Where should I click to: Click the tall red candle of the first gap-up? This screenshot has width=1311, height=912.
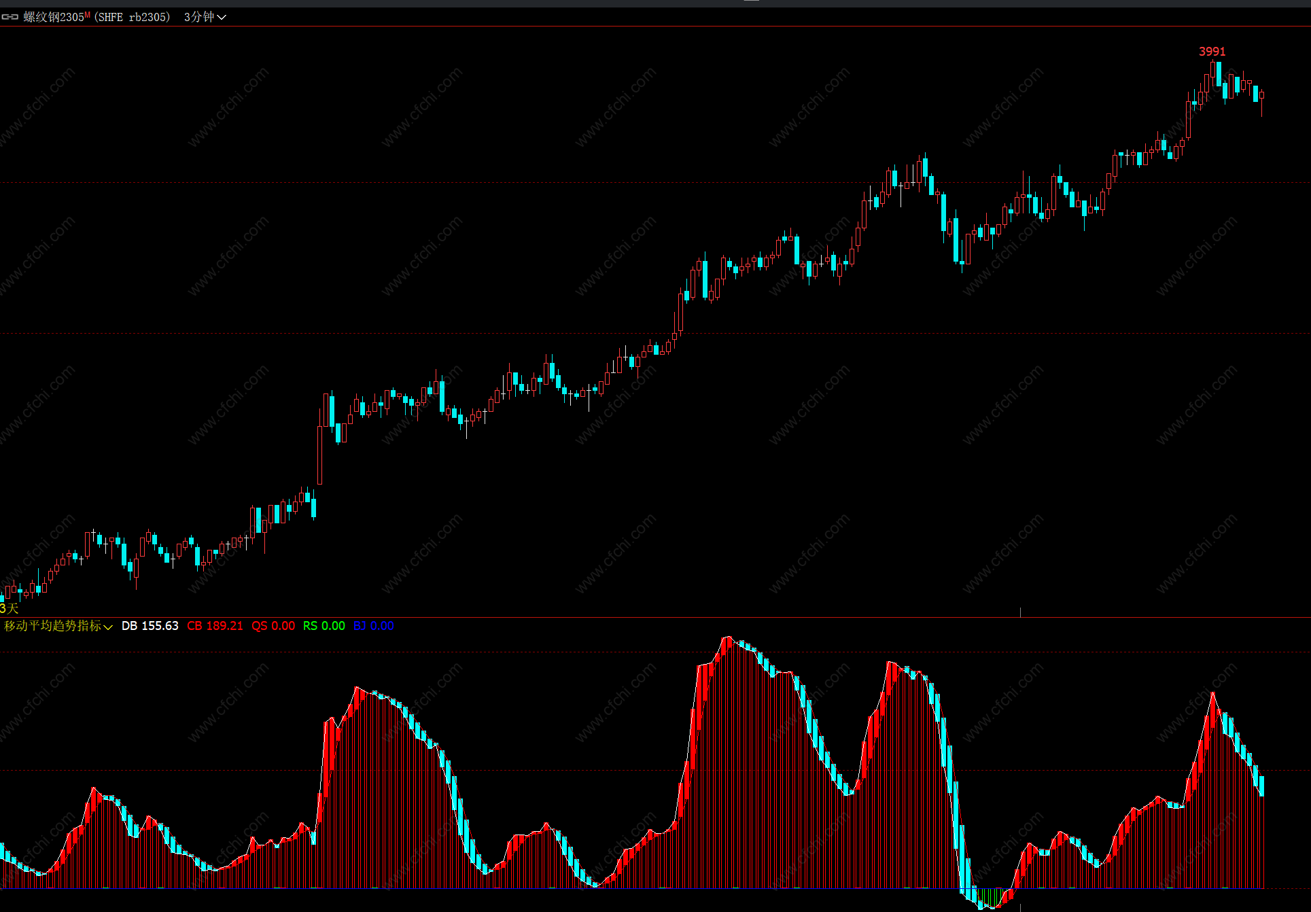(x=320, y=454)
